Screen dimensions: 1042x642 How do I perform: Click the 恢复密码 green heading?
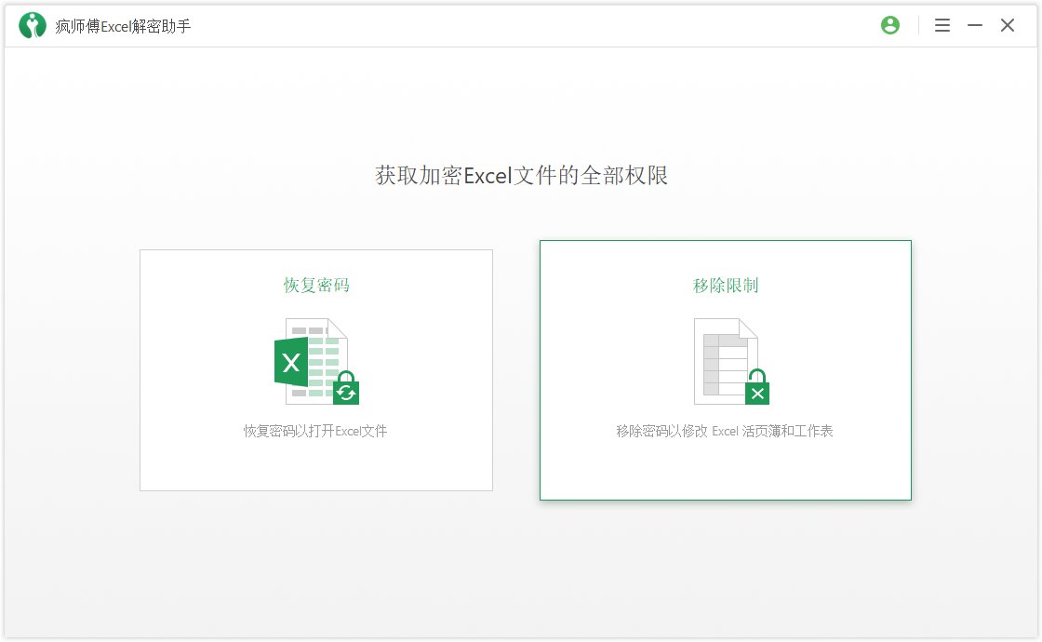point(316,286)
